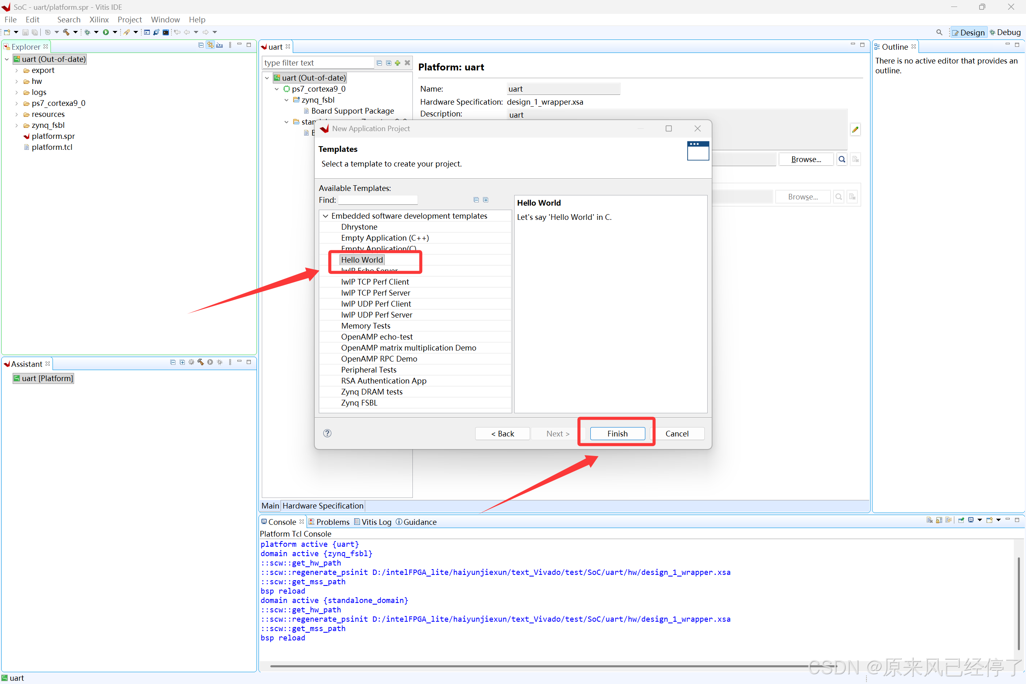Click the help question mark in dialog
This screenshot has width=1026, height=684.
click(327, 433)
